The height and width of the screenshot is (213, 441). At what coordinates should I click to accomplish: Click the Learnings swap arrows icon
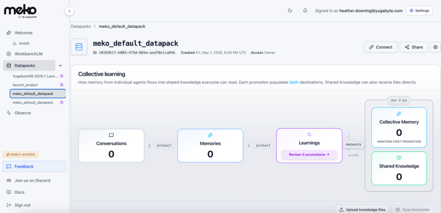309,135
